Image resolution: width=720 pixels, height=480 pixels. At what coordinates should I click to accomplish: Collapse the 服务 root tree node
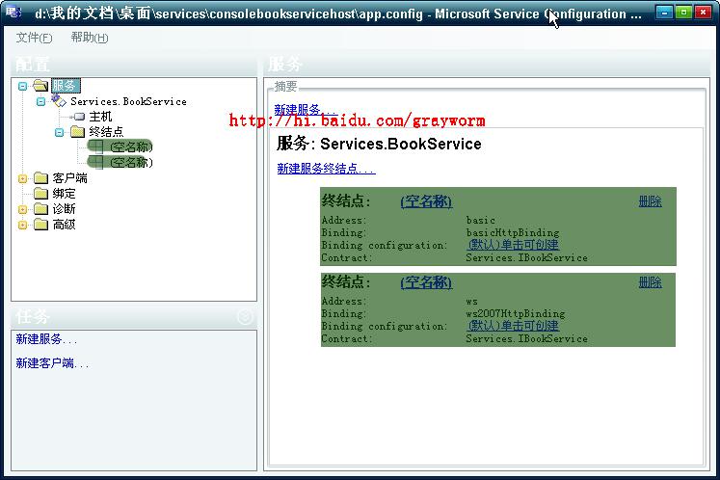[x=22, y=86]
